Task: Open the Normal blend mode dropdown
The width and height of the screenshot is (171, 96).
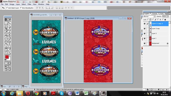Action: pyautogui.click(x=150, y=16)
